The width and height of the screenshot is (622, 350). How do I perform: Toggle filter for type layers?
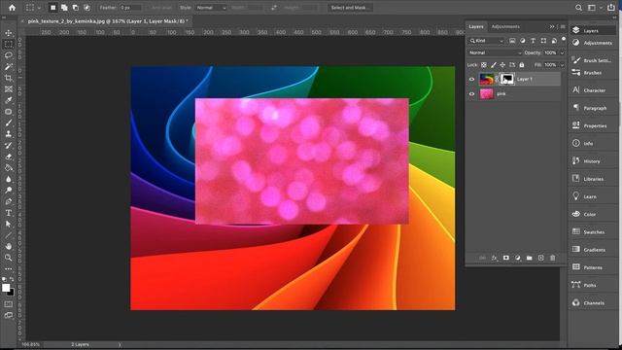tap(534, 41)
